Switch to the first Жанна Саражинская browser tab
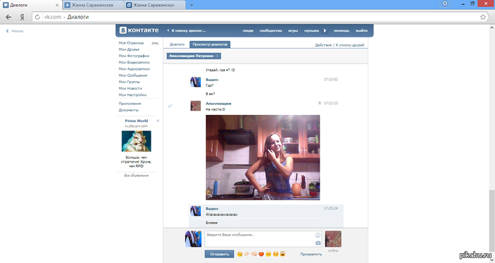495x263 pixels. [x=93, y=5]
